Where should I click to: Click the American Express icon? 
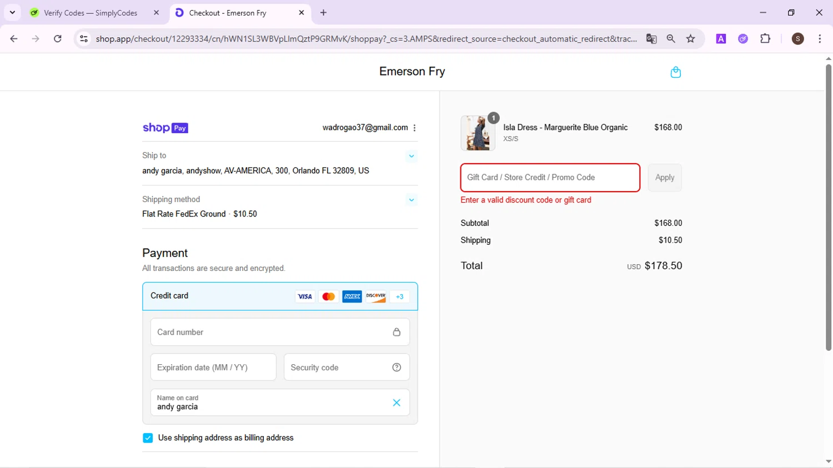[x=352, y=296]
